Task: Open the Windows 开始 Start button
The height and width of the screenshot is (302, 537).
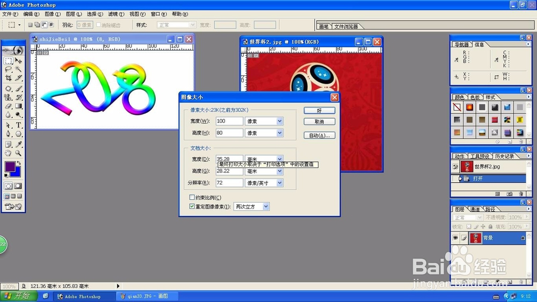Action: (18, 296)
